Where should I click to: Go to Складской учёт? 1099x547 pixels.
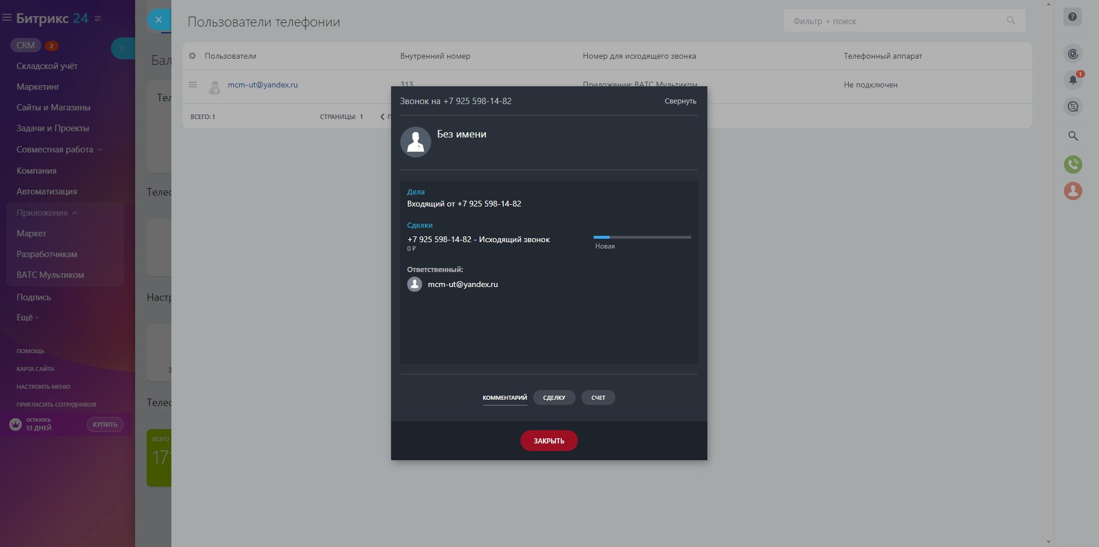click(x=47, y=66)
